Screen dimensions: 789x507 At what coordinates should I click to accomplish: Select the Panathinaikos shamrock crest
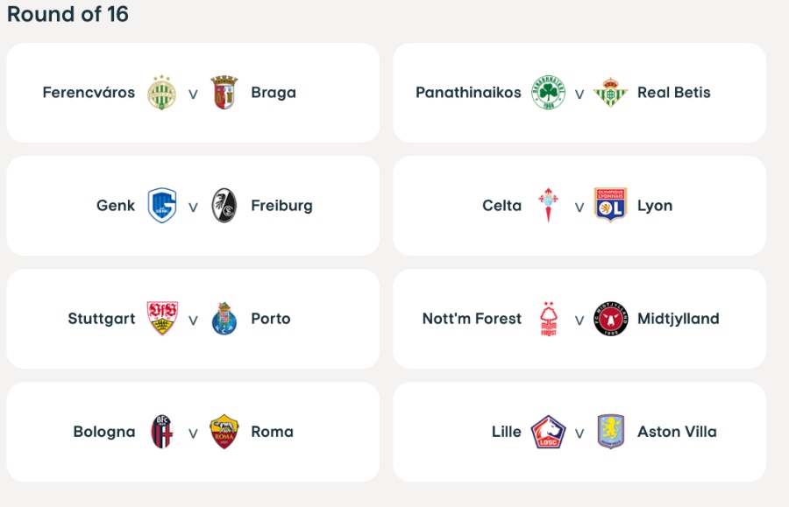[548, 93]
